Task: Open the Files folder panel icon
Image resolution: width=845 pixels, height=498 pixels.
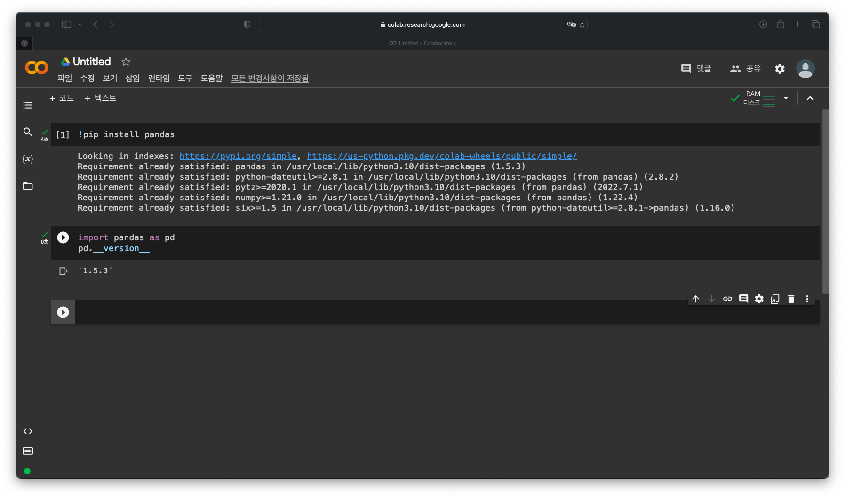Action: tap(28, 186)
